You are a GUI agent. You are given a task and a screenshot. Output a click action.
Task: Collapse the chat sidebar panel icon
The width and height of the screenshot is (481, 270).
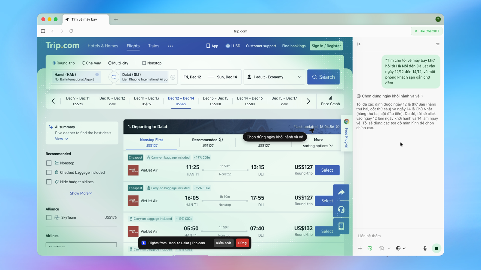[359, 44]
